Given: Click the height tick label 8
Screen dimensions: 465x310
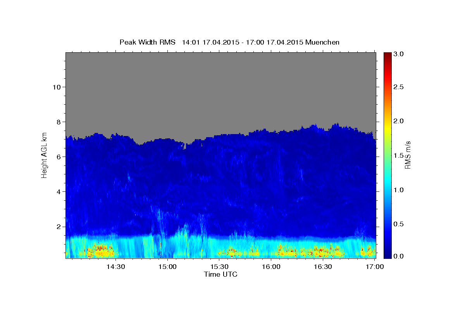Looking at the screenshot, I should (58, 122).
